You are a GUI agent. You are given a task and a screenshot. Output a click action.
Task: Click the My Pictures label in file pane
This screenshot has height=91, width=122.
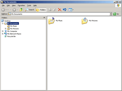[x=93, y=21]
